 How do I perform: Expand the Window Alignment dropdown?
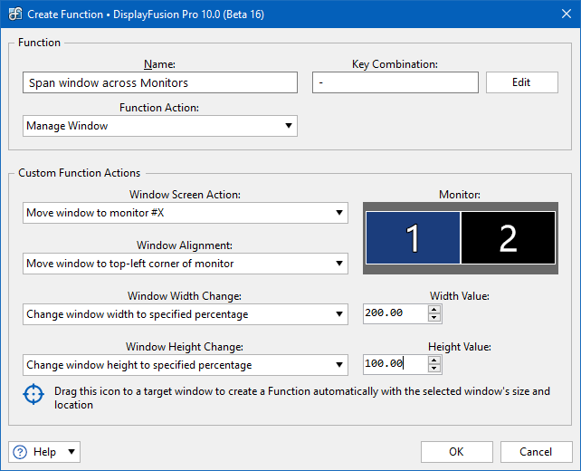tap(186, 264)
